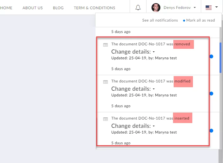
Task: Click the US flag language icon
Action: point(208,8)
